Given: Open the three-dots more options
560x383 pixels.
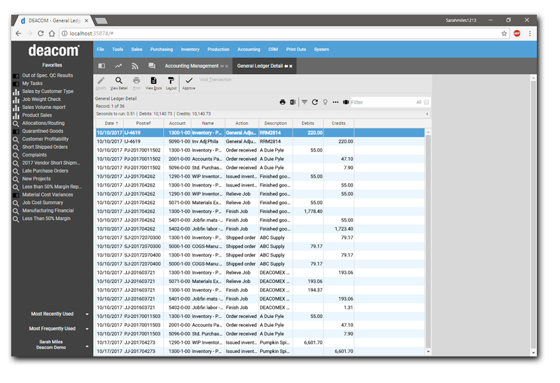Looking at the screenshot, I should coord(335,102).
